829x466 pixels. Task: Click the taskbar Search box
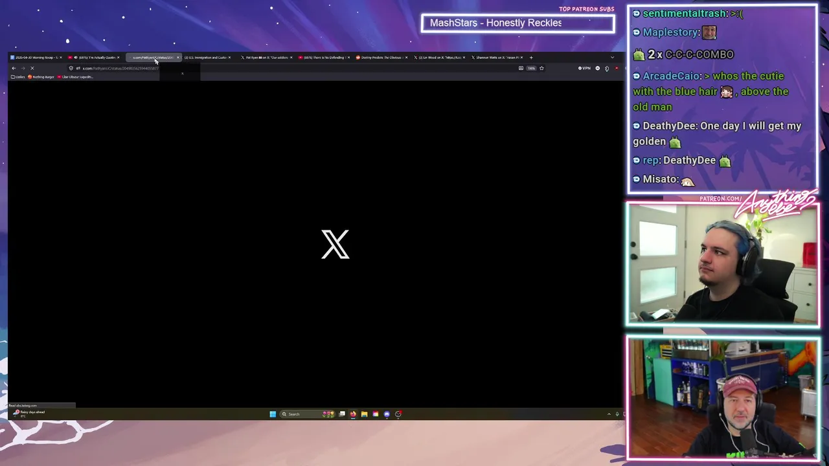308,414
